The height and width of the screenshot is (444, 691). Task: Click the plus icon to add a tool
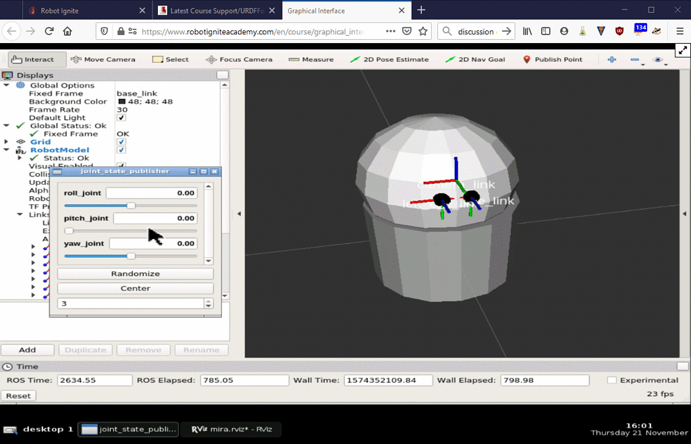point(611,59)
